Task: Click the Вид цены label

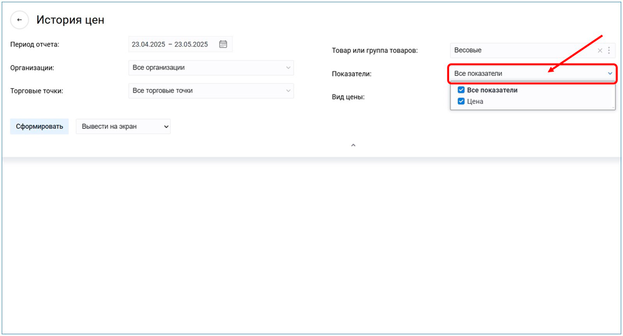Action: [x=348, y=97]
